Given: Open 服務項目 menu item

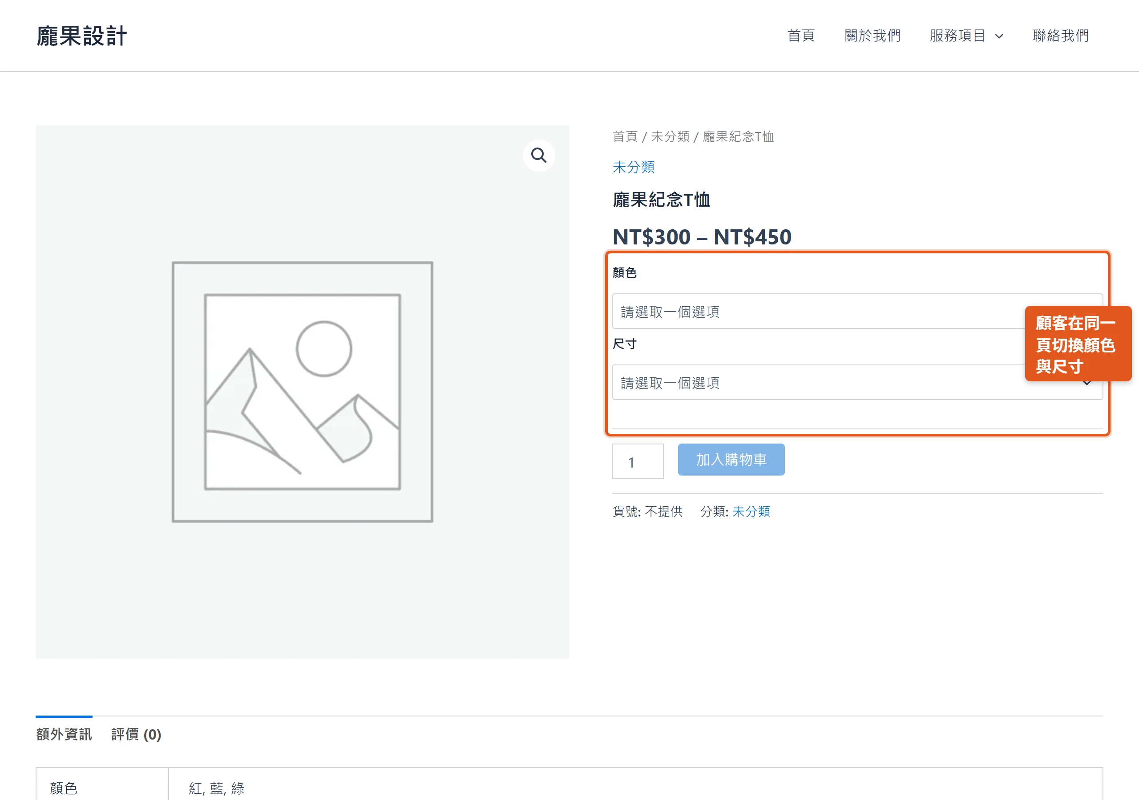Looking at the screenshot, I should click(957, 36).
